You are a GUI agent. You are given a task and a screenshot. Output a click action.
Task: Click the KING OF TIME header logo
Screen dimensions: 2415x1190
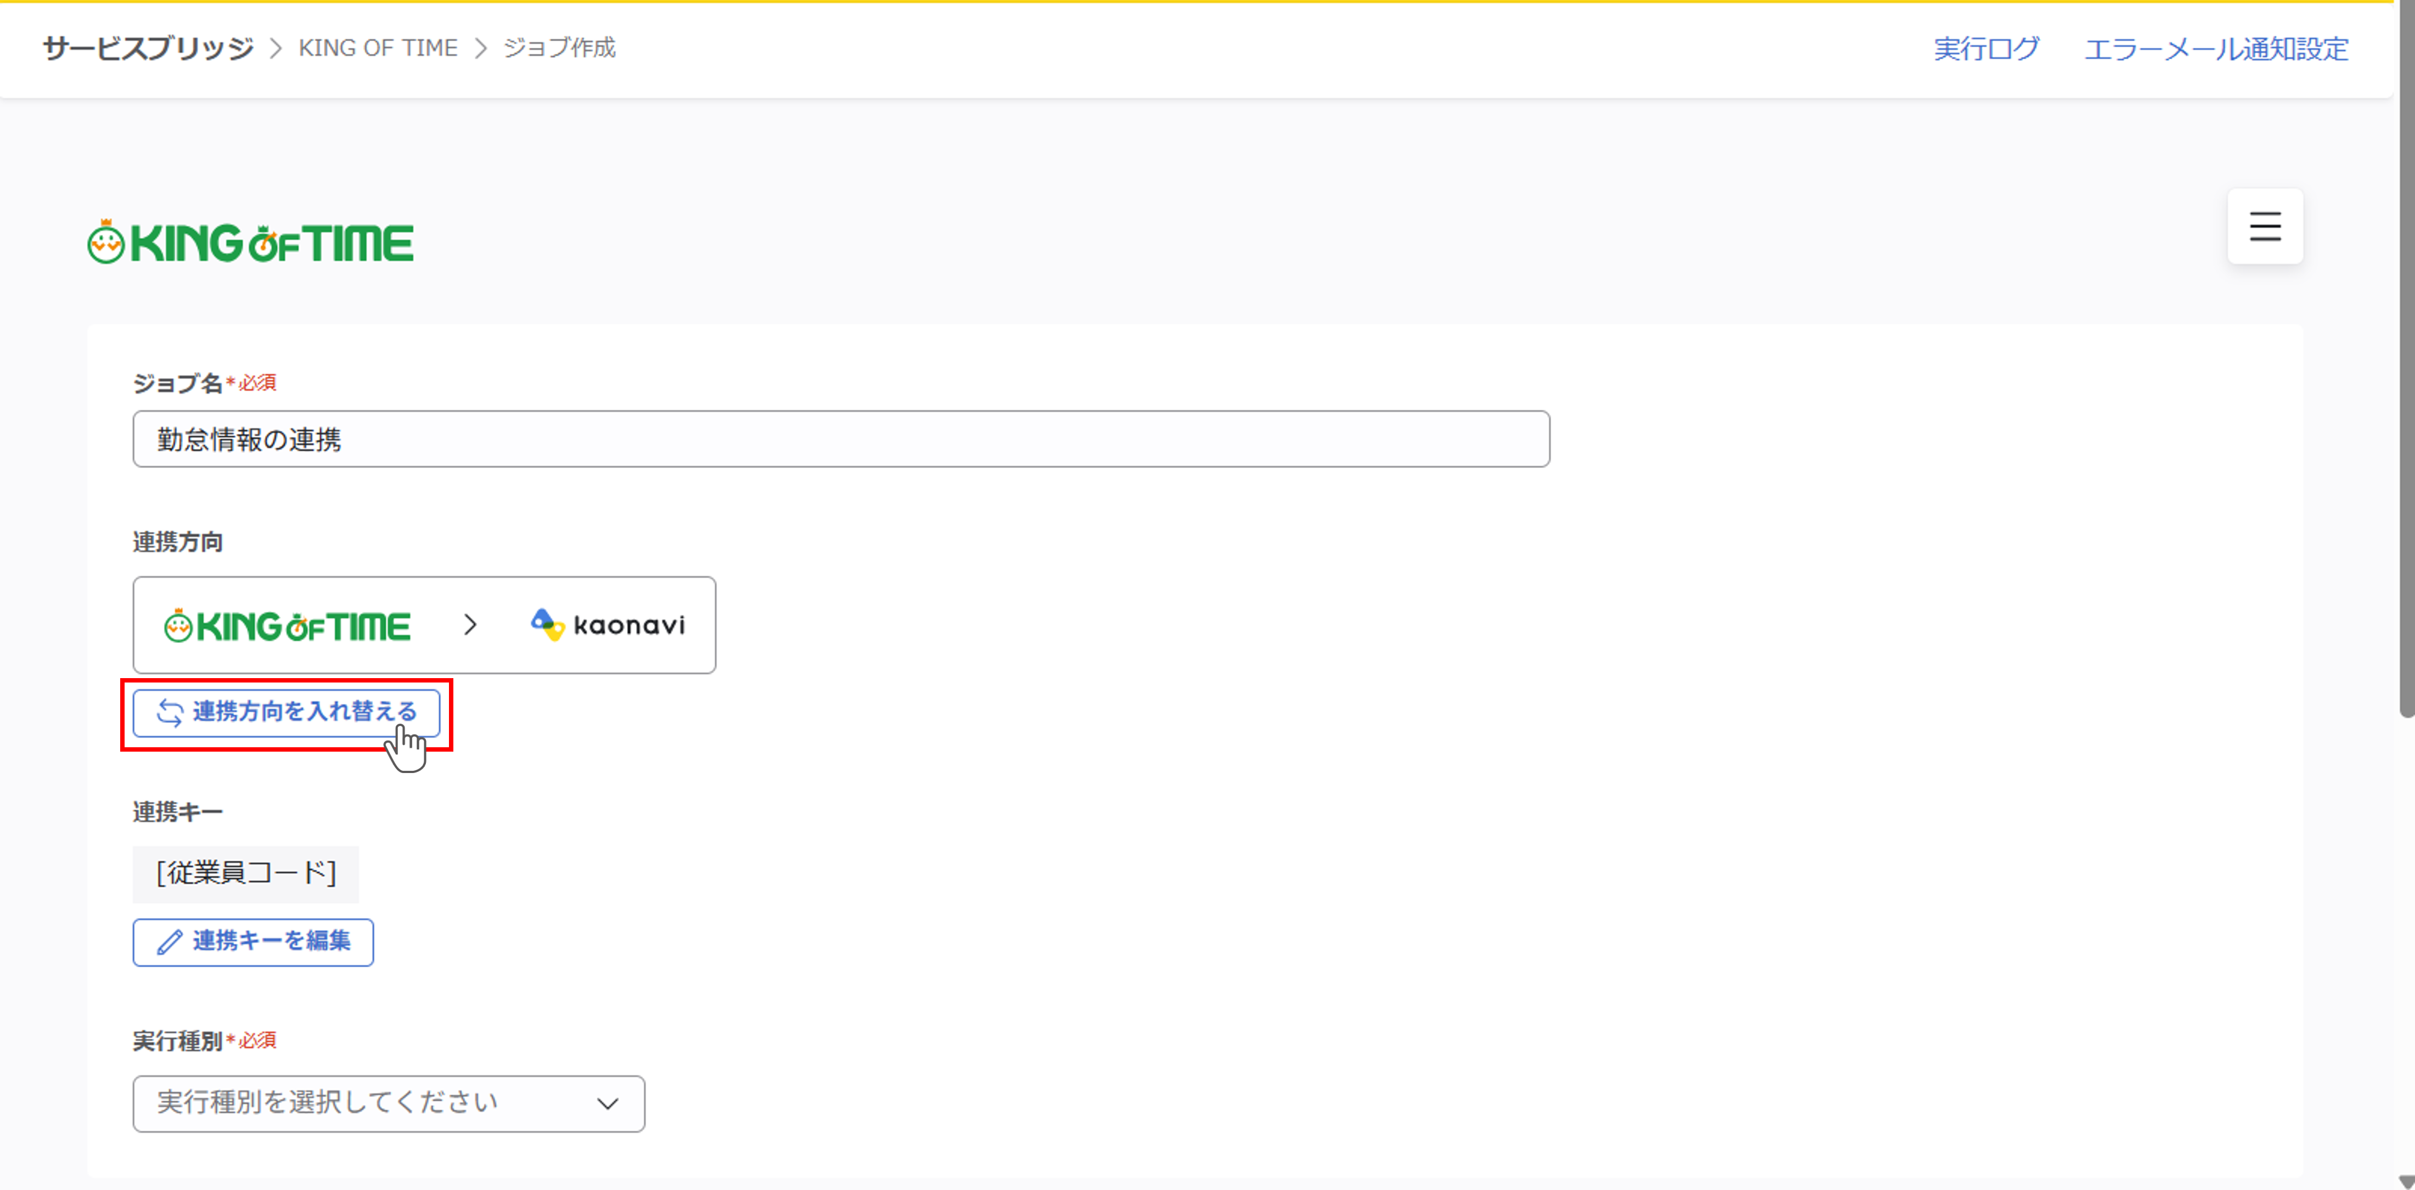tap(250, 242)
